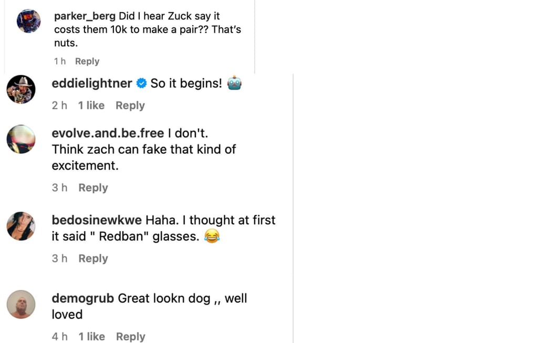Image resolution: width=549 pixels, height=343 pixels.
Task: Reply to demogrub's comment about the dog
Action: 130,337
